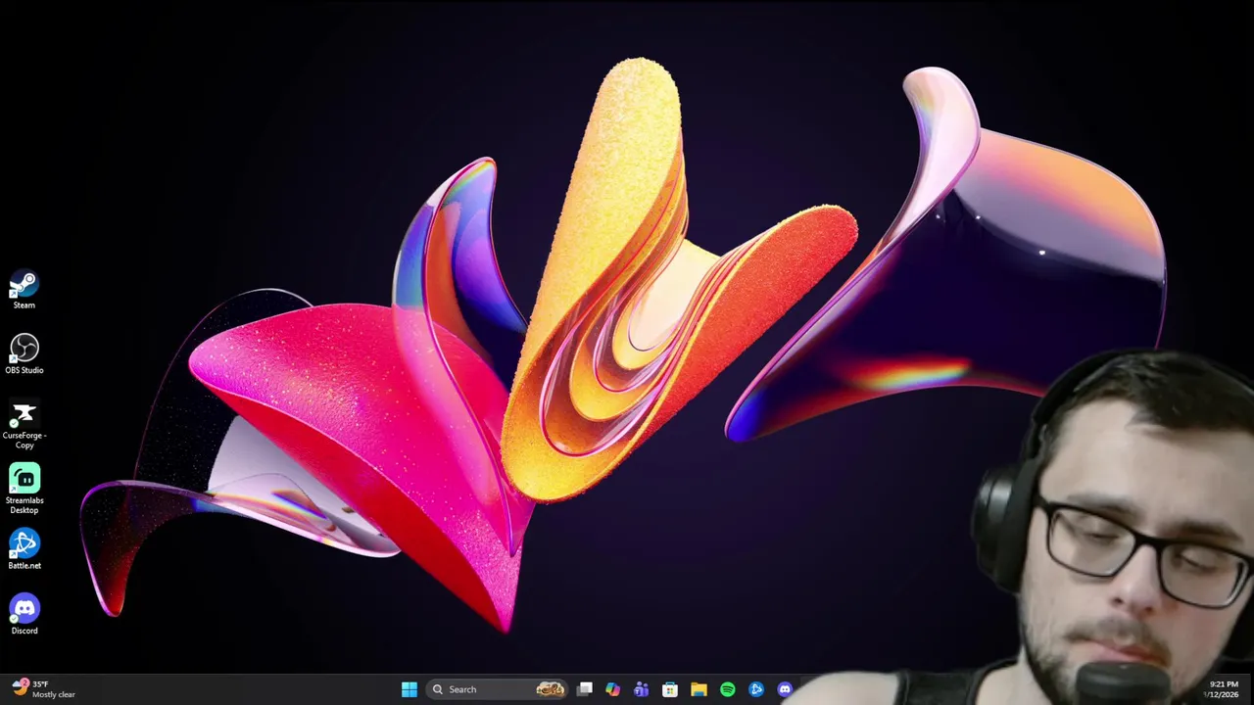Open Microsoft Teams in the taskbar

[641, 689]
